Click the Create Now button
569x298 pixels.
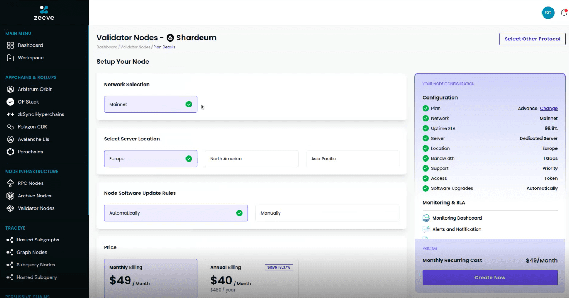(x=490, y=278)
